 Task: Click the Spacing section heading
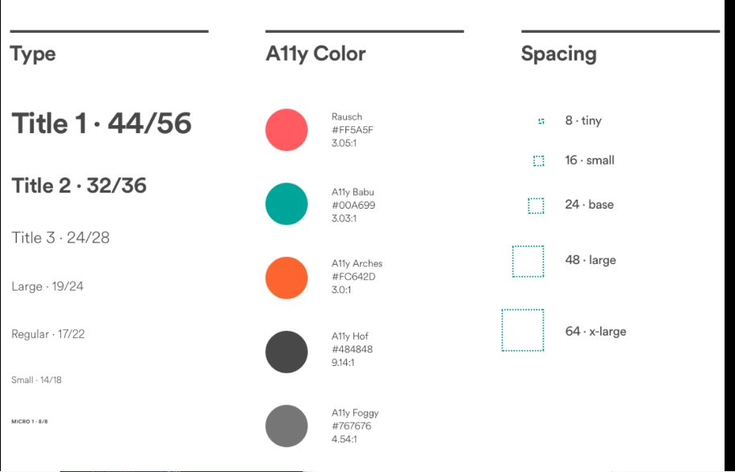coord(559,54)
